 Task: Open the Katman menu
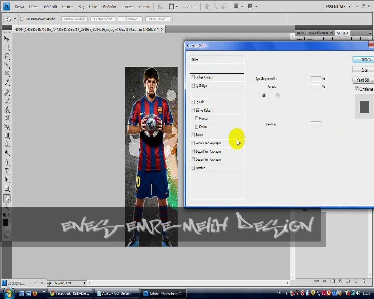pyautogui.click(x=68, y=7)
